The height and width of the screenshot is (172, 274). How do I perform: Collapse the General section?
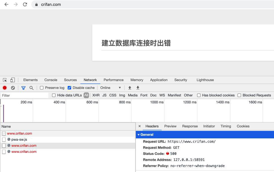[138, 135]
